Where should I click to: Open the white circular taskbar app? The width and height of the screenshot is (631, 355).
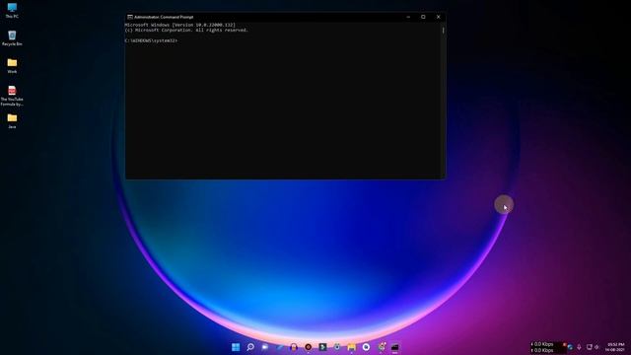pyautogui.click(x=366, y=347)
